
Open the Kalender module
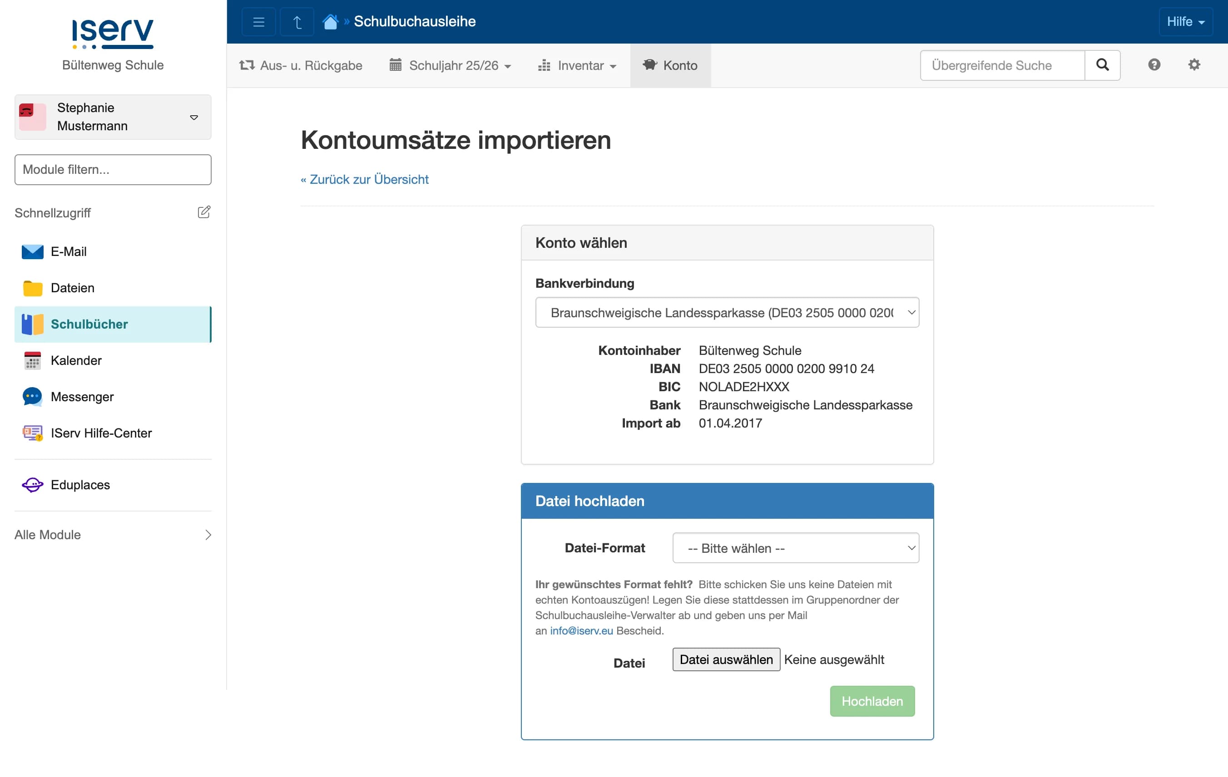tap(76, 360)
